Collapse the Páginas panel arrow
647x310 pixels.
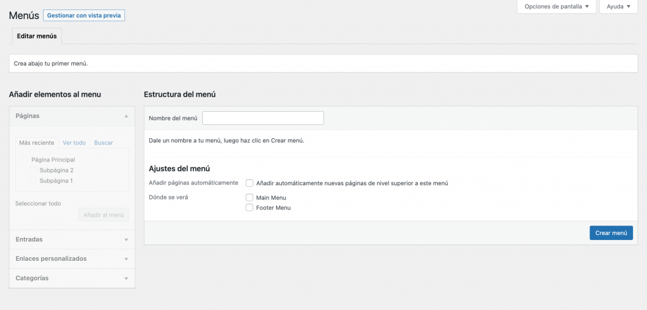point(126,116)
